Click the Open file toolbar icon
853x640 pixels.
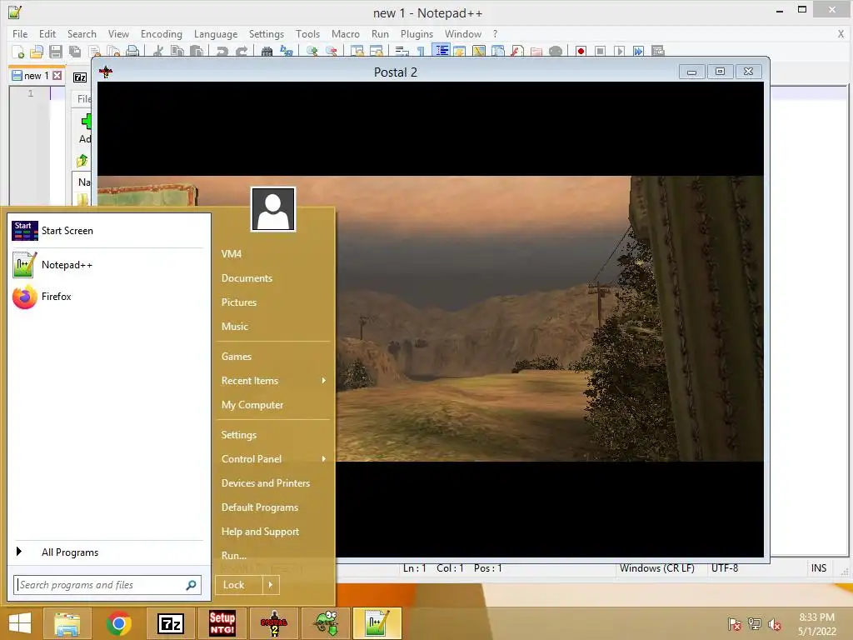coord(37,52)
